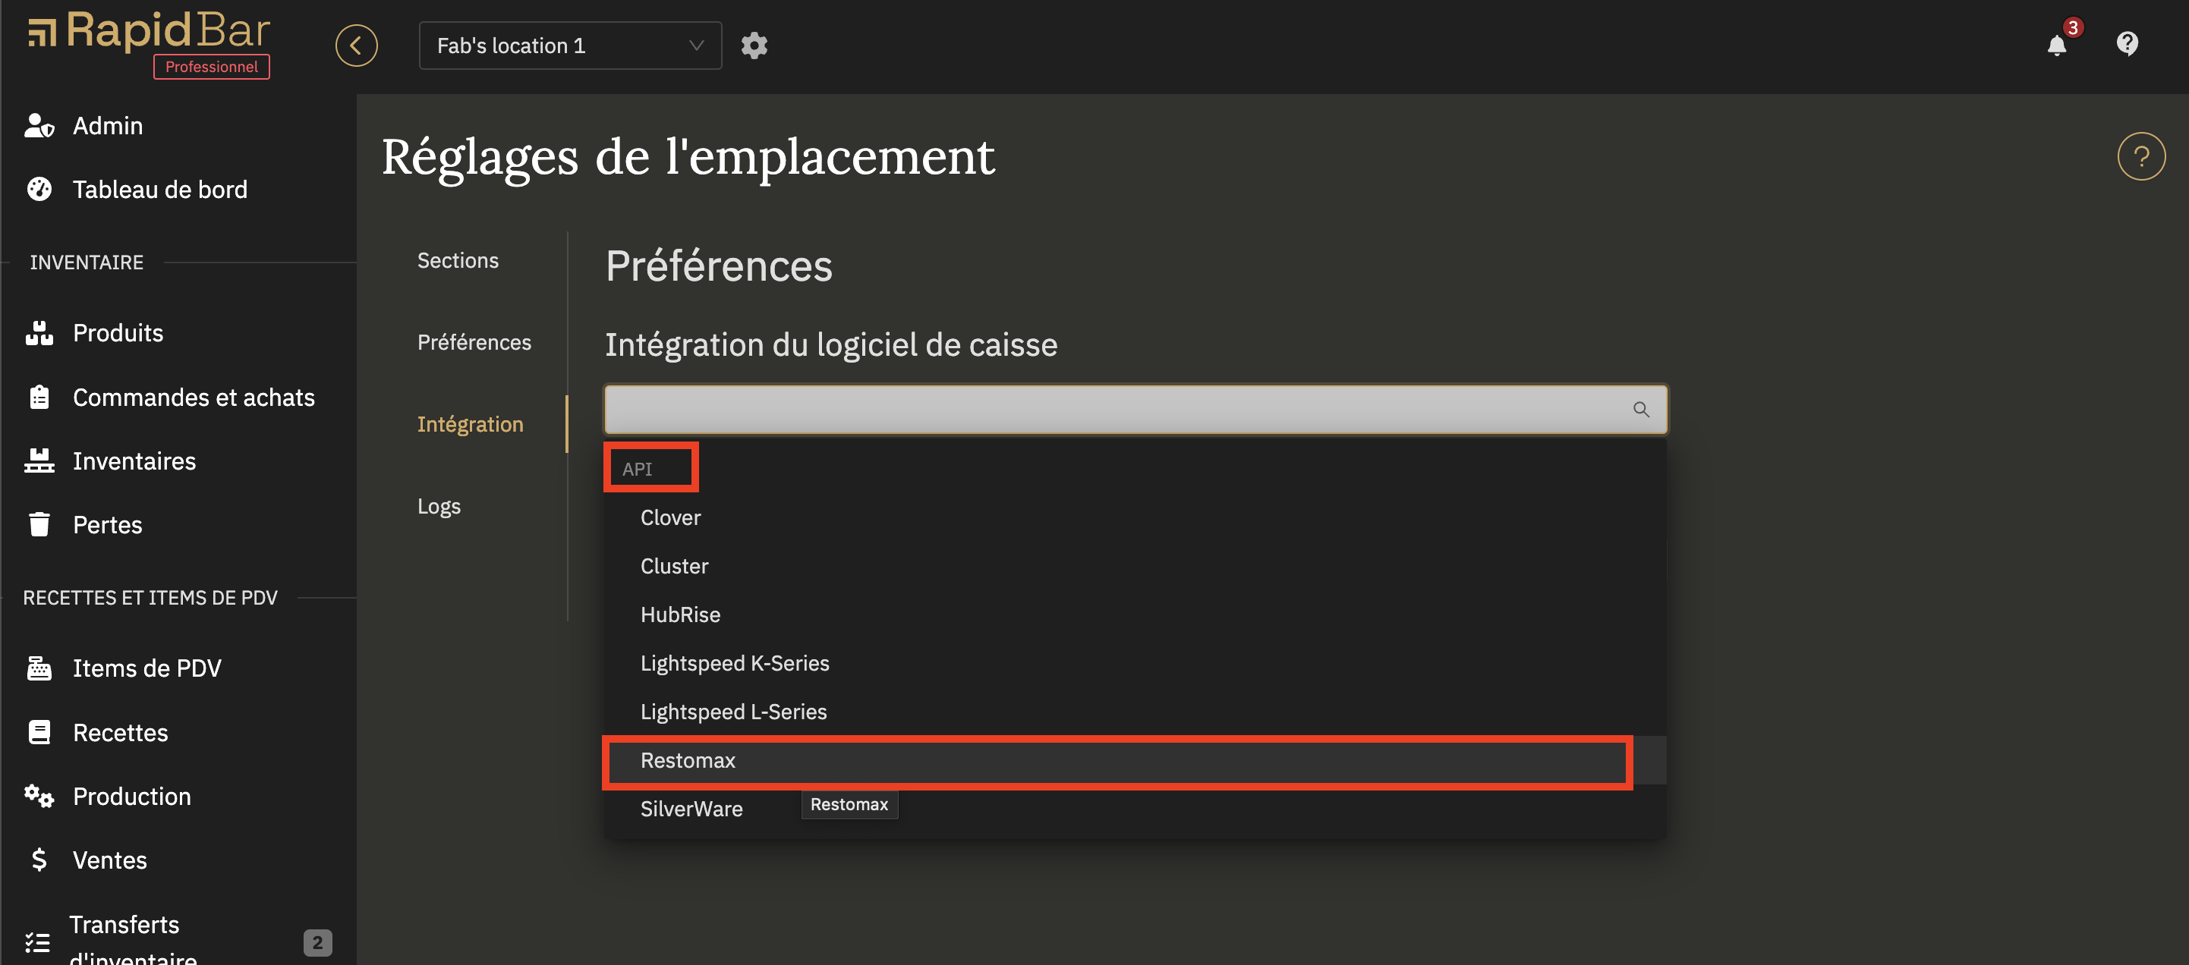Click Ventes dollar icon
This screenshot has height=965, width=2189.
(39, 860)
